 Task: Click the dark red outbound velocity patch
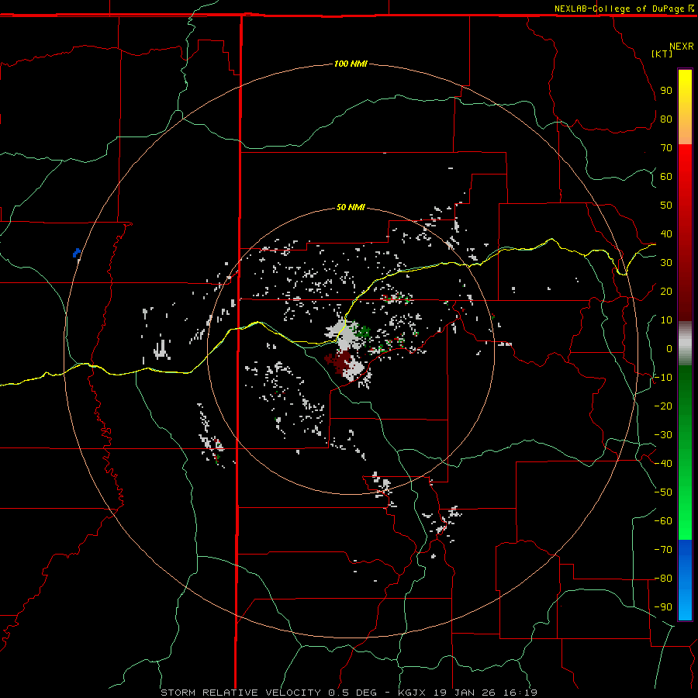click(341, 361)
